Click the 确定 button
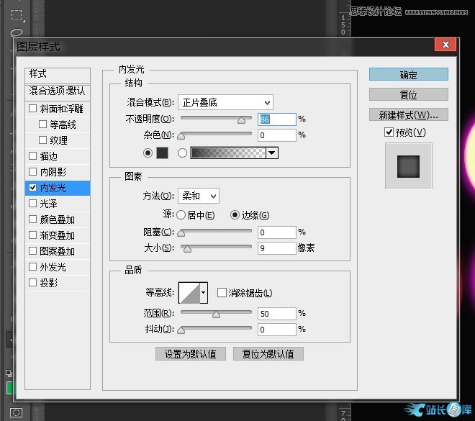This screenshot has height=421, width=475. 408,75
